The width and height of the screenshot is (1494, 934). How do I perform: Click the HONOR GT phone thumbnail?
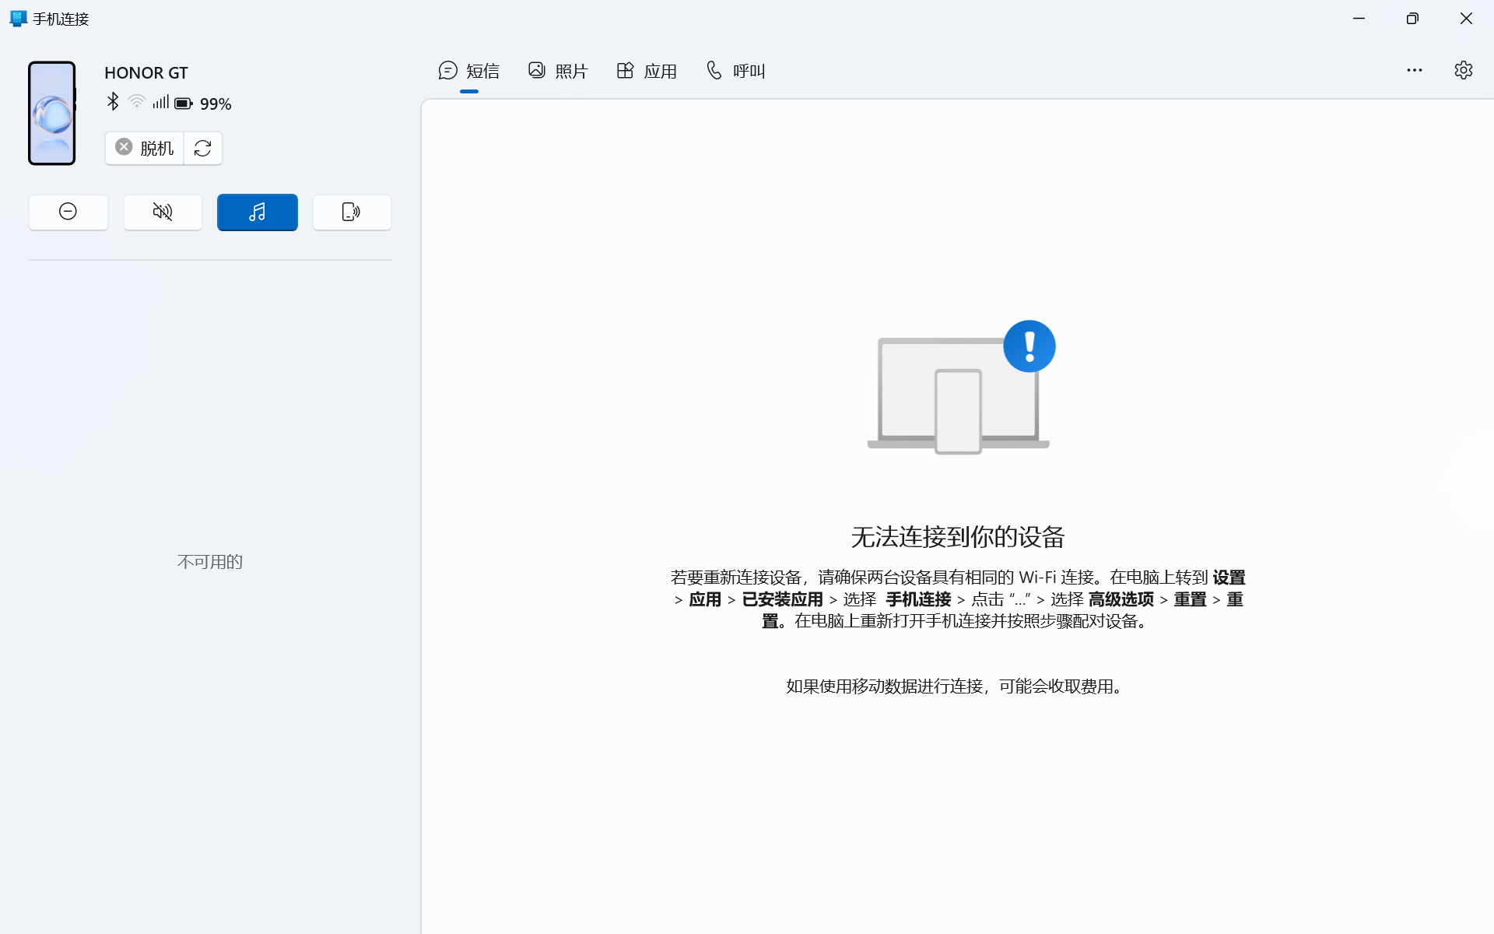52,113
